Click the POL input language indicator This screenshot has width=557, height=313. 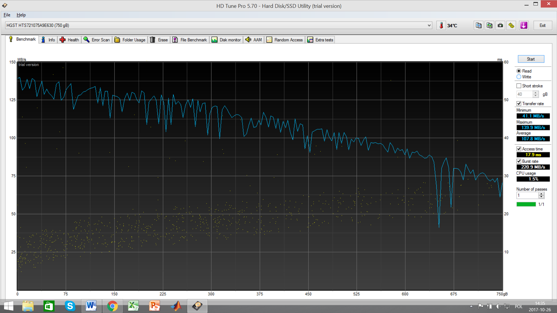coord(518,306)
